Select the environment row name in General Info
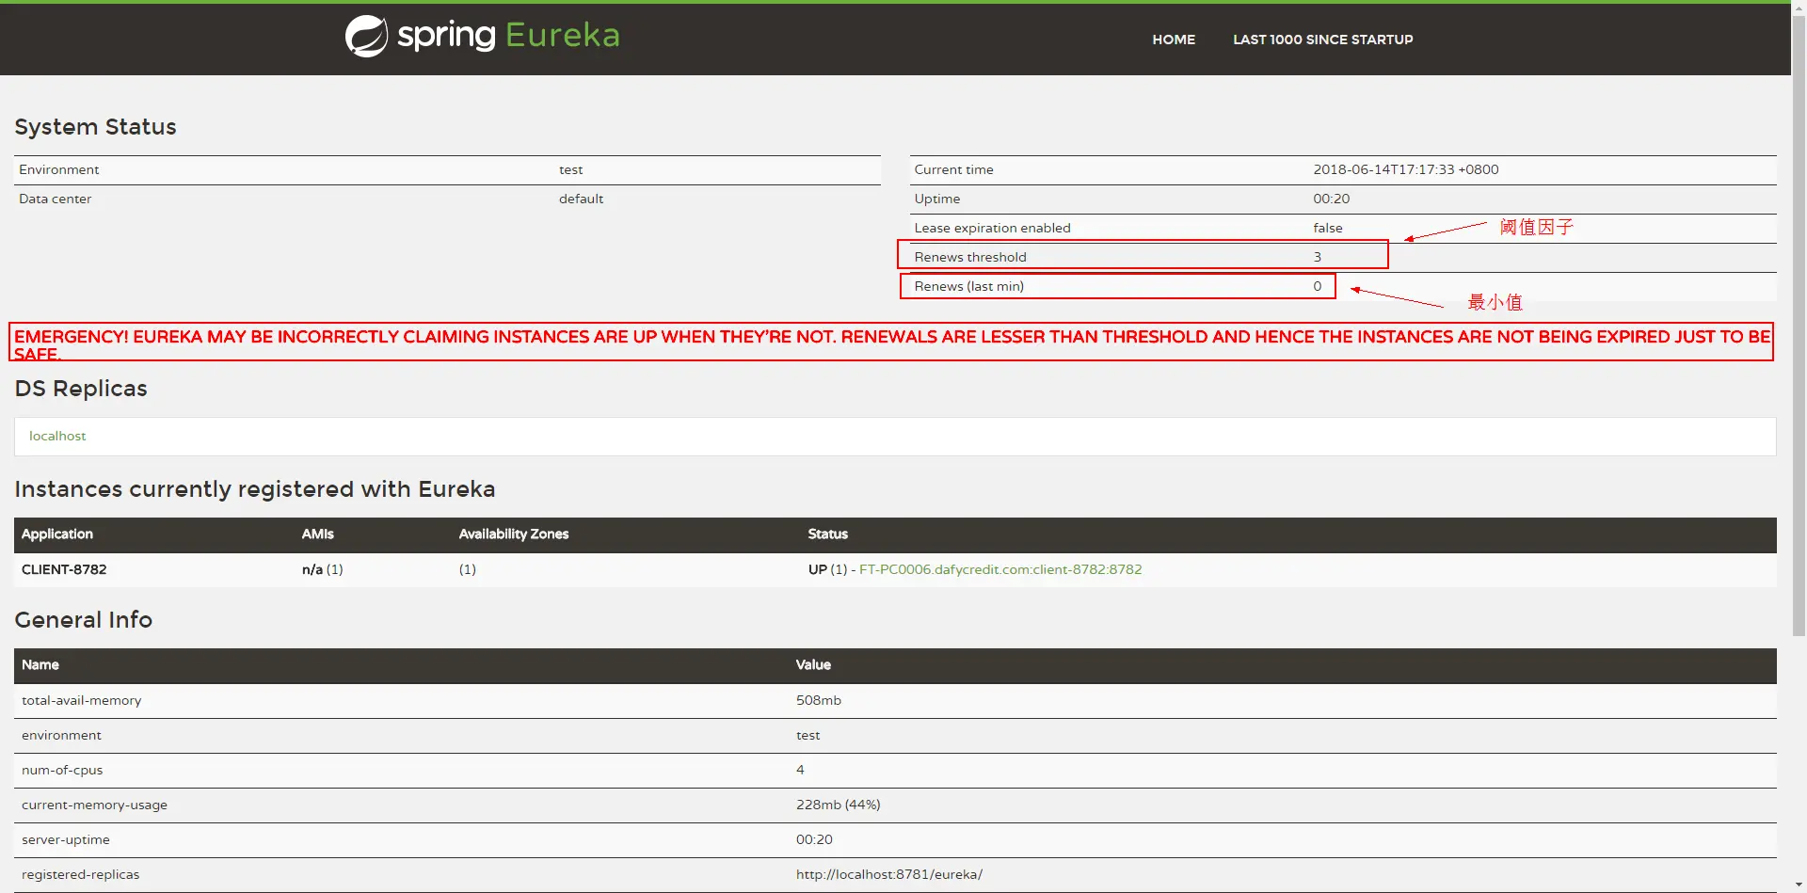This screenshot has height=893, width=1807. click(x=61, y=735)
